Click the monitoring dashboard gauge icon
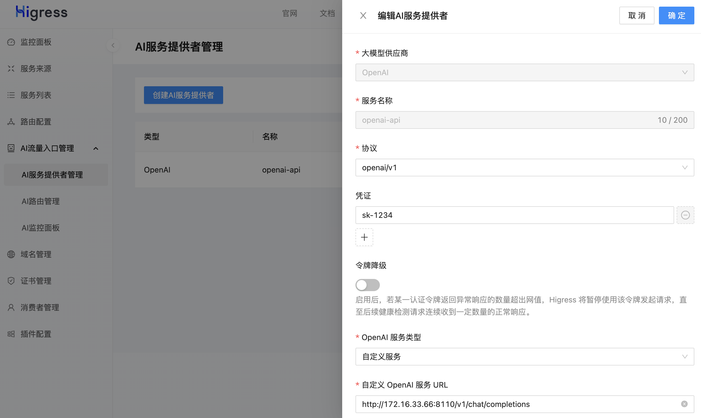This screenshot has height=418, width=701. [x=11, y=42]
